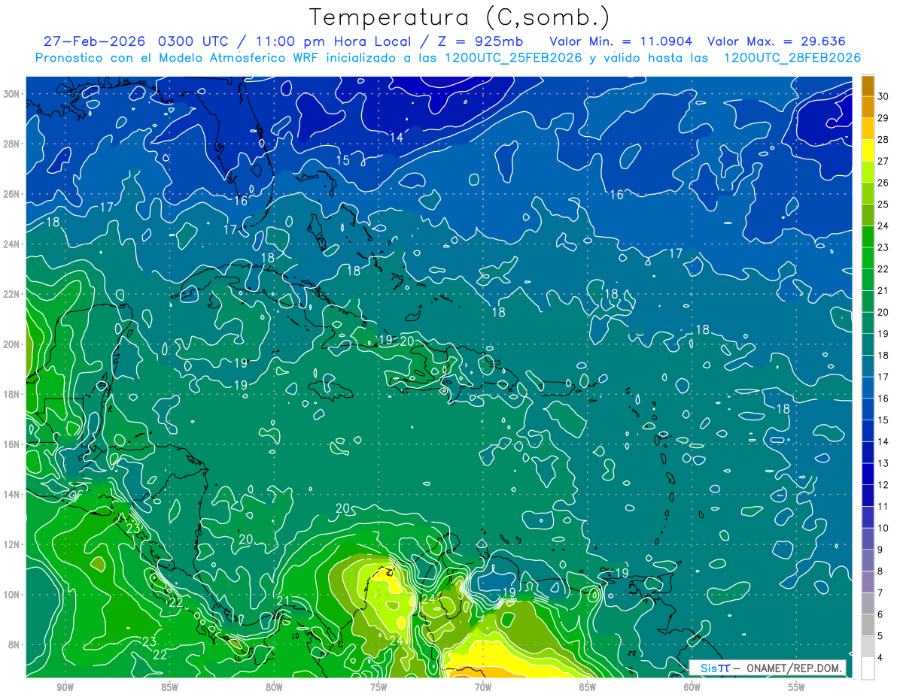Click the green legend swatch between 22 and 23

pyautogui.click(x=868, y=258)
